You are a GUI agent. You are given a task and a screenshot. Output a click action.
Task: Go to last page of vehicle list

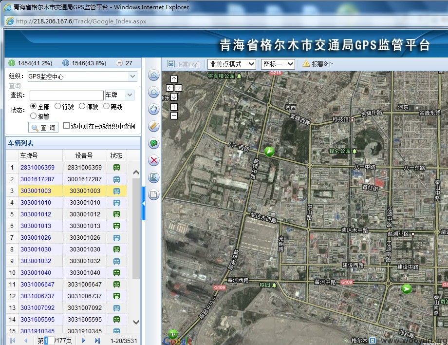tap(97, 341)
